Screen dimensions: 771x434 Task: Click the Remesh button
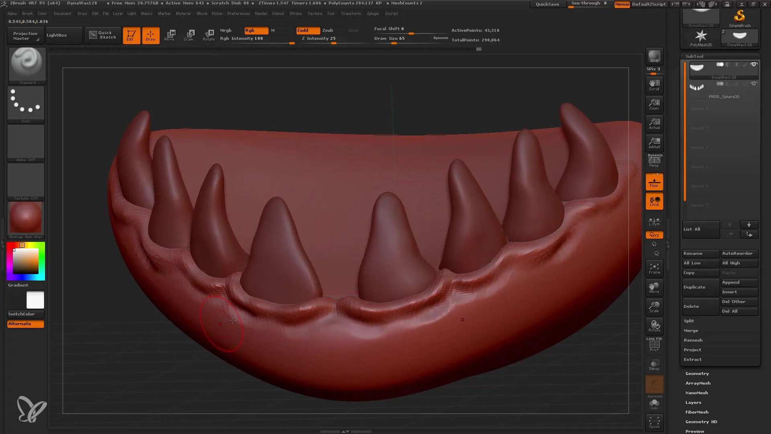click(693, 340)
